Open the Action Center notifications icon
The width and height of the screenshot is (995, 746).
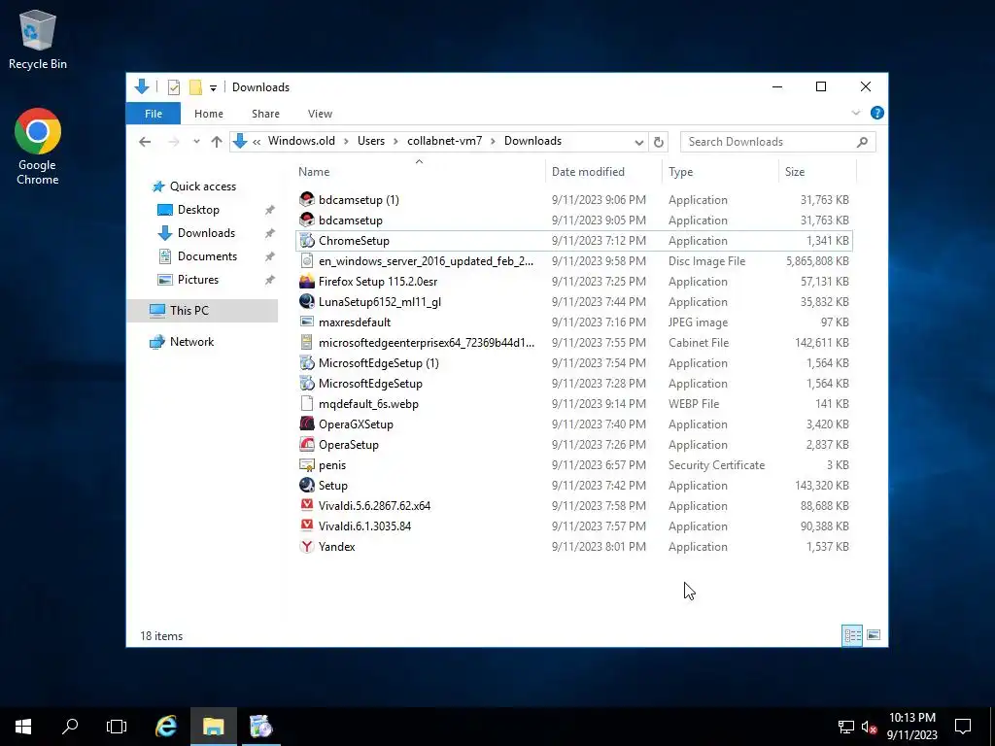[963, 727]
